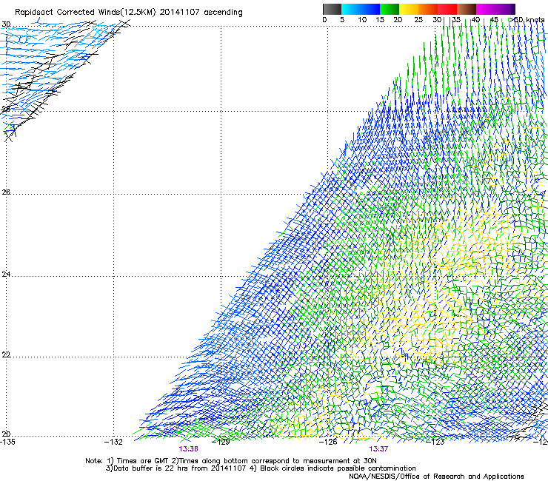
Task: Click the brown 35-40 knots legend color
Action: pyautogui.click(x=467, y=9)
